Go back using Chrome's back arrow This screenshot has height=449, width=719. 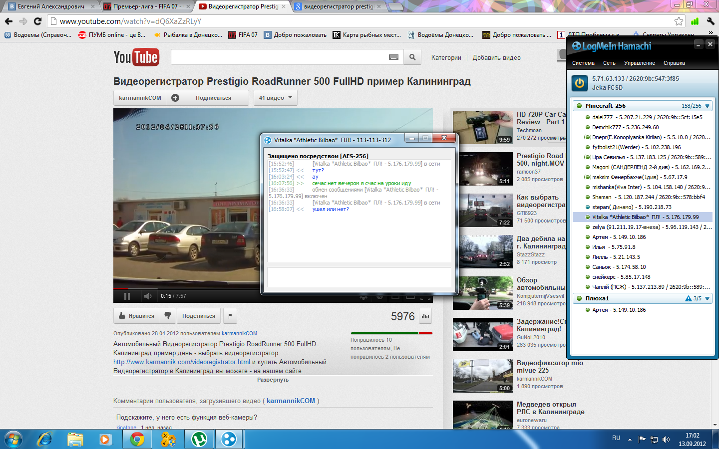point(8,21)
